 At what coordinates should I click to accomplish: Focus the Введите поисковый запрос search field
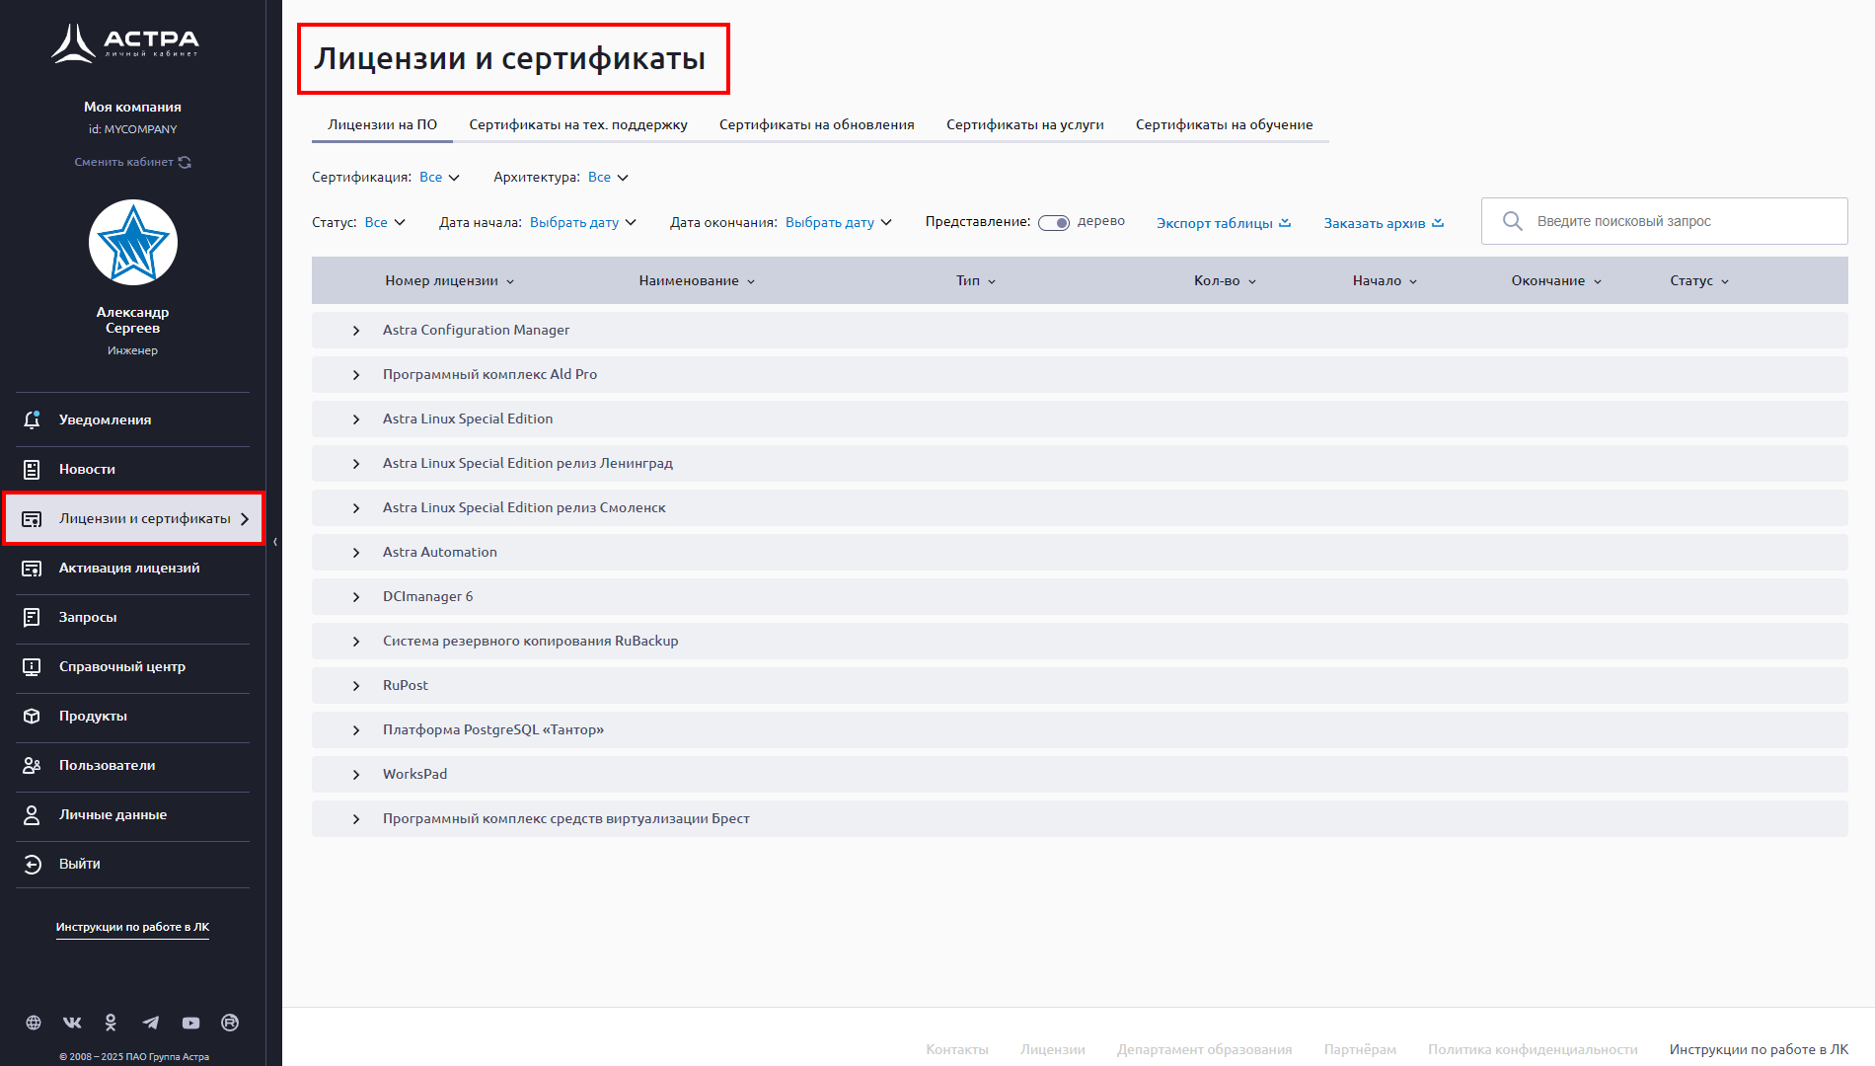pos(1665,221)
